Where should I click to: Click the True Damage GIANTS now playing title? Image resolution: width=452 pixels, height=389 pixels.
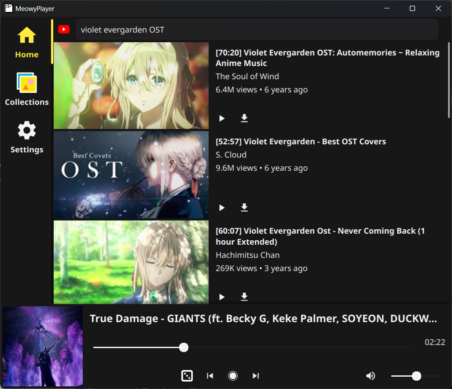click(x=264, y=319)
